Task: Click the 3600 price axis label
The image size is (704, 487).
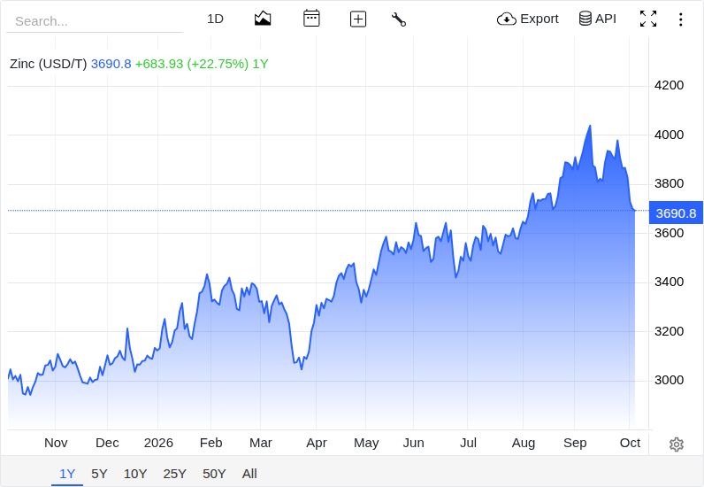Action: pyautogui.click(x=669, y=233)
